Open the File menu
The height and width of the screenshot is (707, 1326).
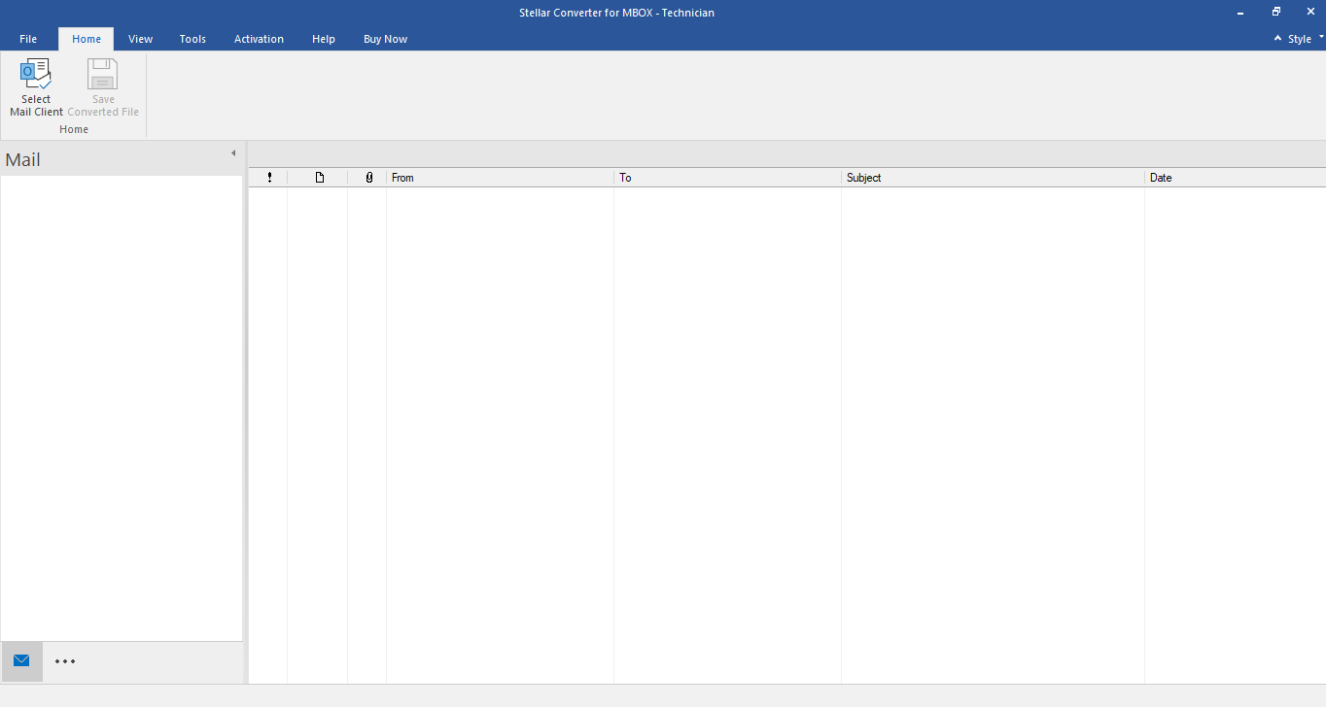(28, 39)
